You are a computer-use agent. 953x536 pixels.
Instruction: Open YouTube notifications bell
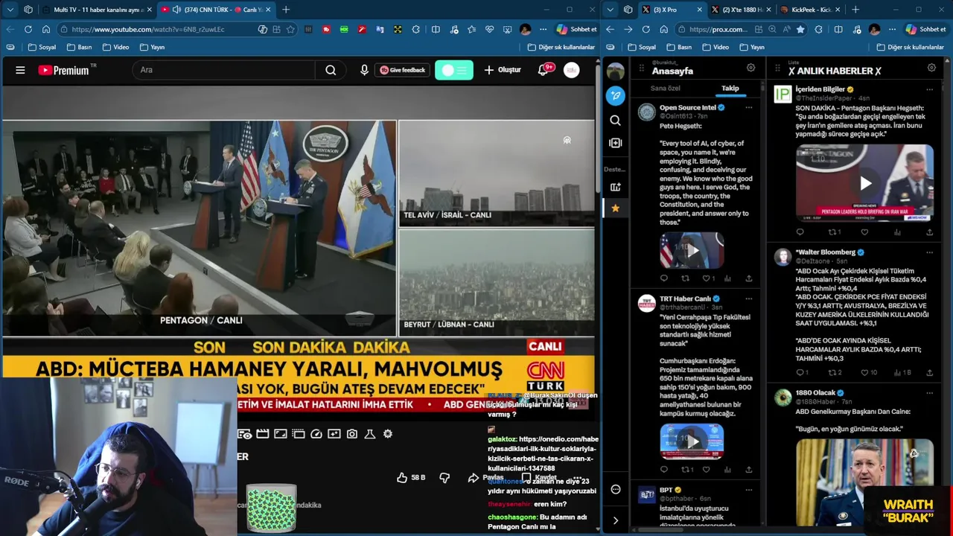click(543, 70)
